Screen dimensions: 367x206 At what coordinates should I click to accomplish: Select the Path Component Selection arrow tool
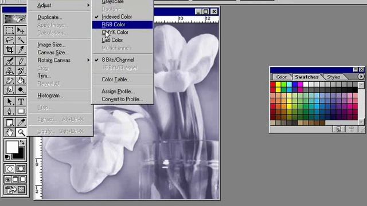point(10,102)
